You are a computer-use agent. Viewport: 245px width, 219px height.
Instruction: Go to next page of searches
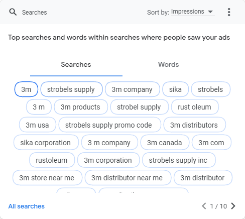(233, 206)
